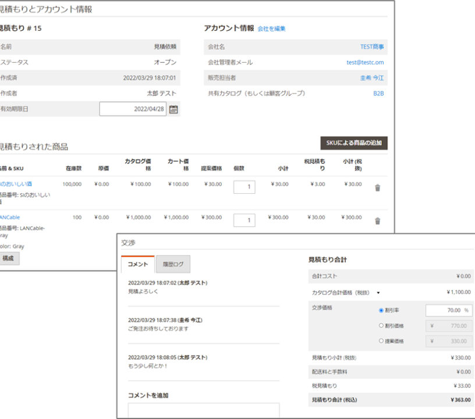The image size is (475, 419).
Task: Focus the 有効期限日 date input field
Action: coord(133,109)
